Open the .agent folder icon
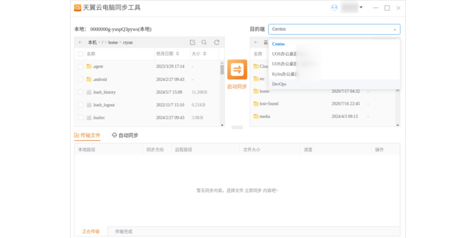Screen dimensions: 476x238 tap(89, 66)
